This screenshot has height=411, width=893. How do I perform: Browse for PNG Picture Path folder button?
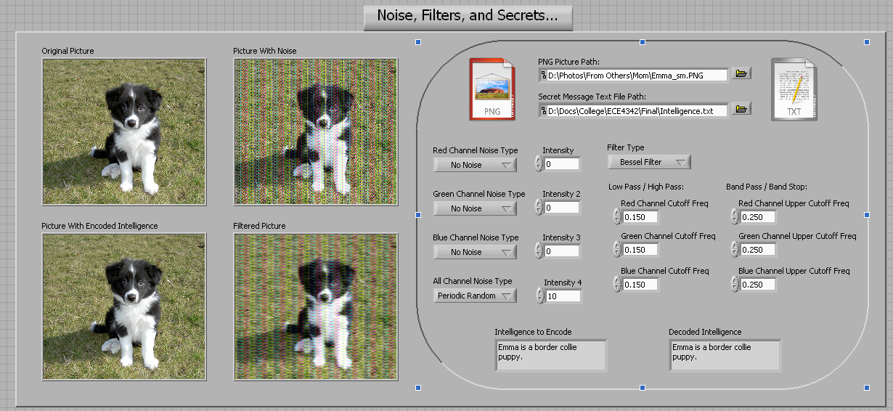(741, 74)
